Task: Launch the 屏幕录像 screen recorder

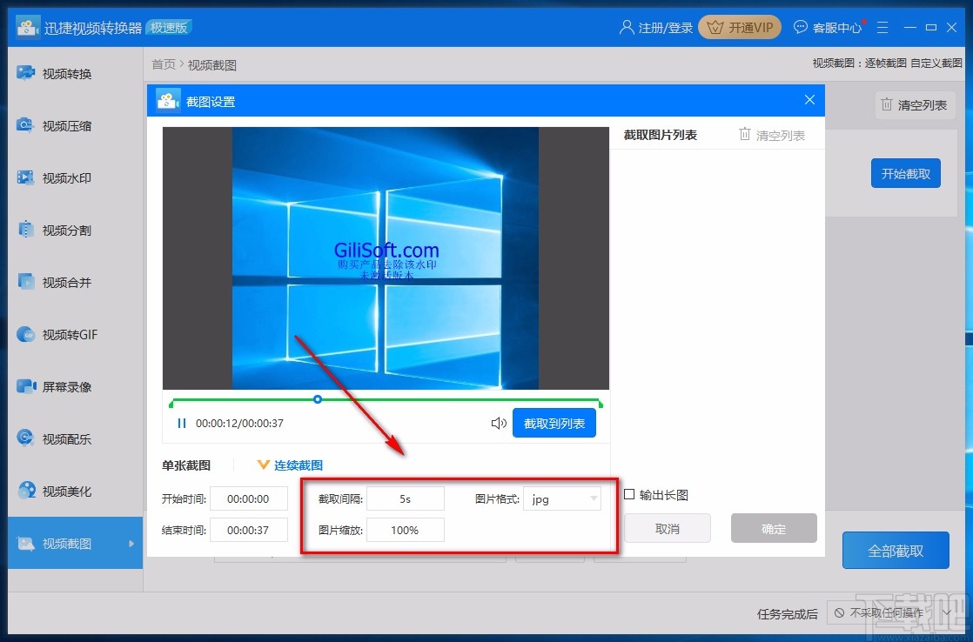Action: point(65,386)
